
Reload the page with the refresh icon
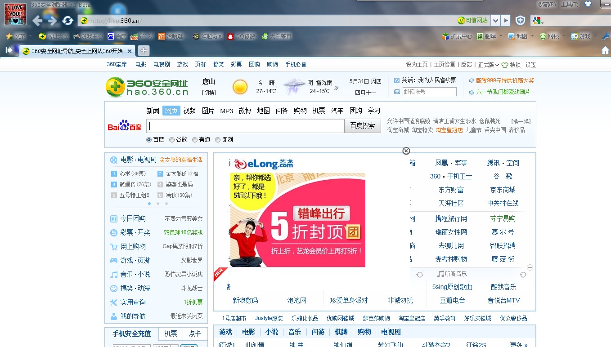pos(67,21)
